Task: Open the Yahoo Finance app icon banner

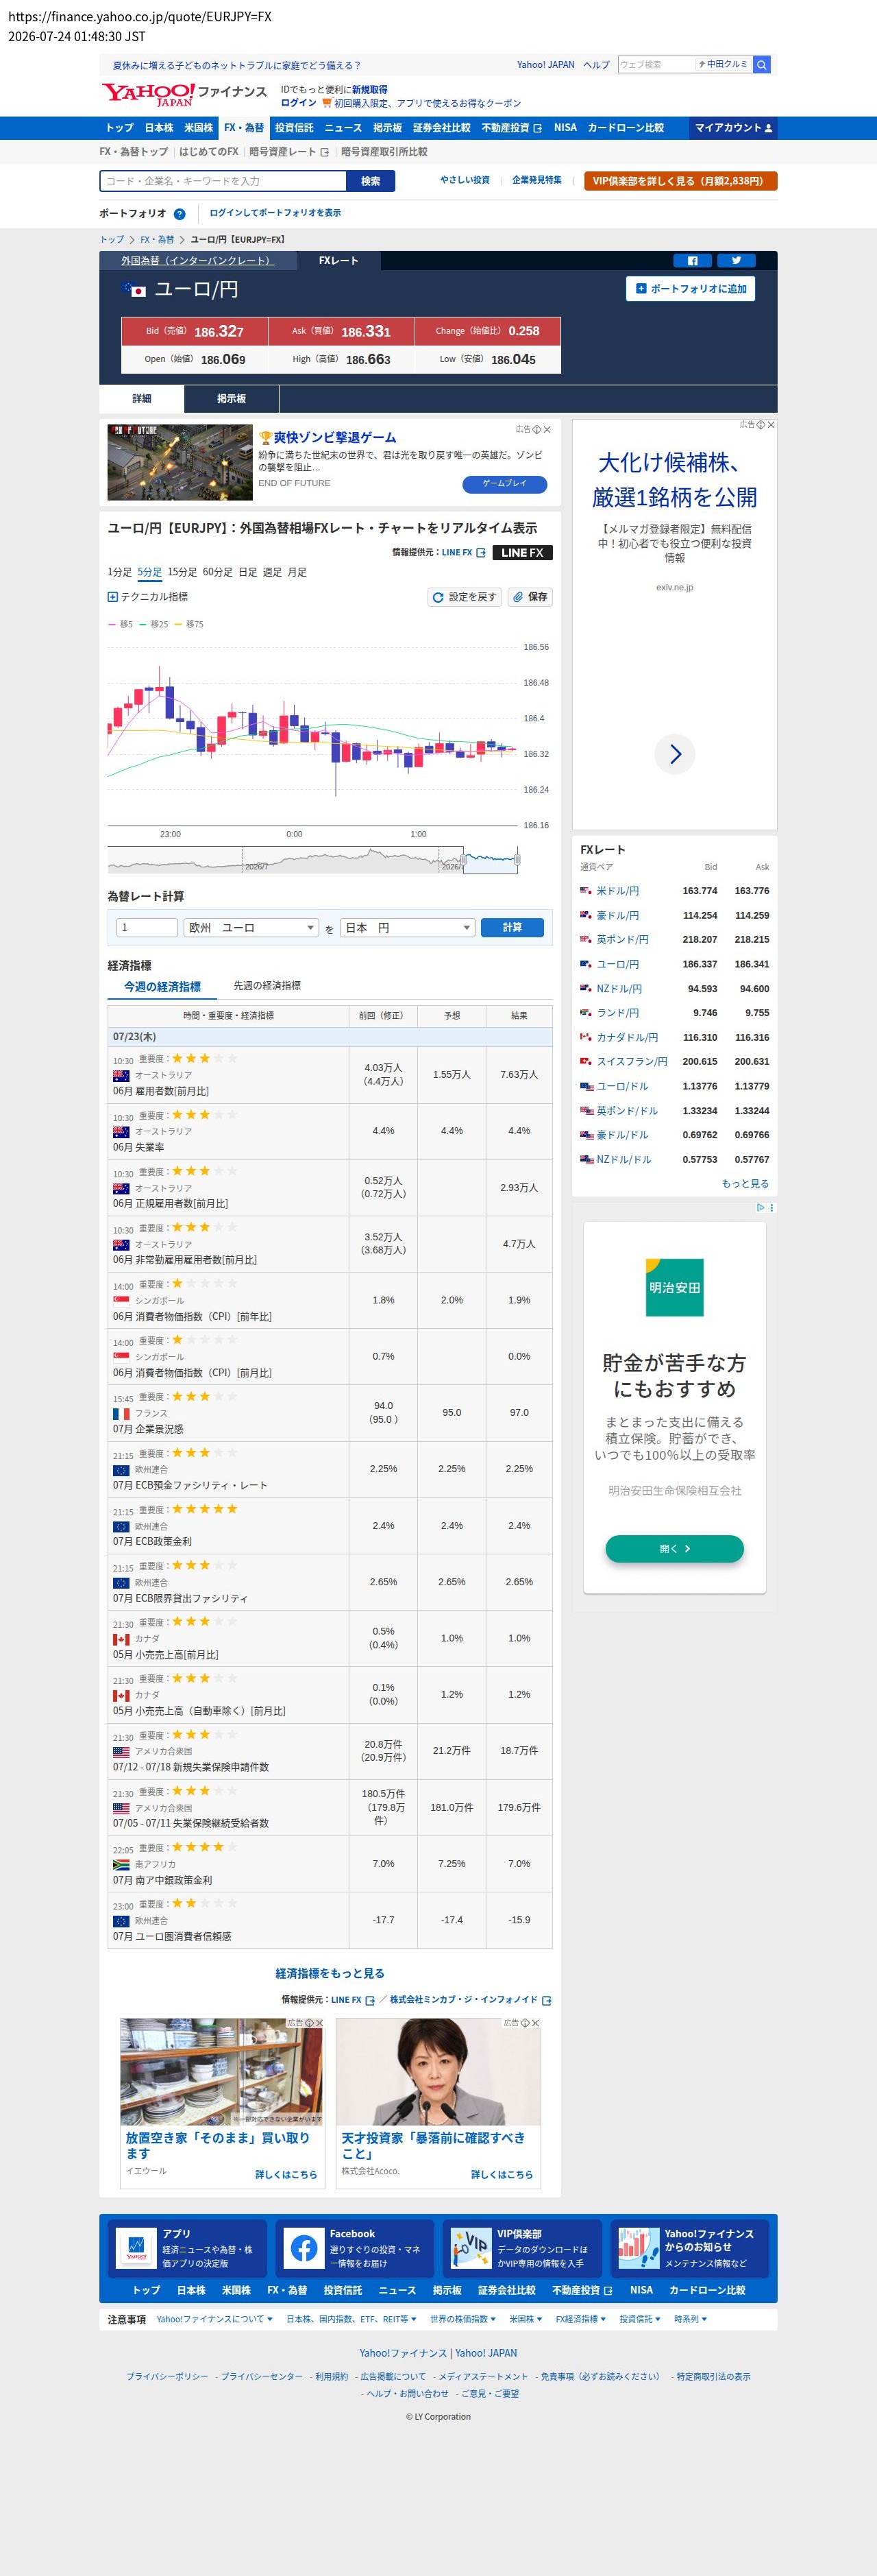Action: (x=136, y=2247)
